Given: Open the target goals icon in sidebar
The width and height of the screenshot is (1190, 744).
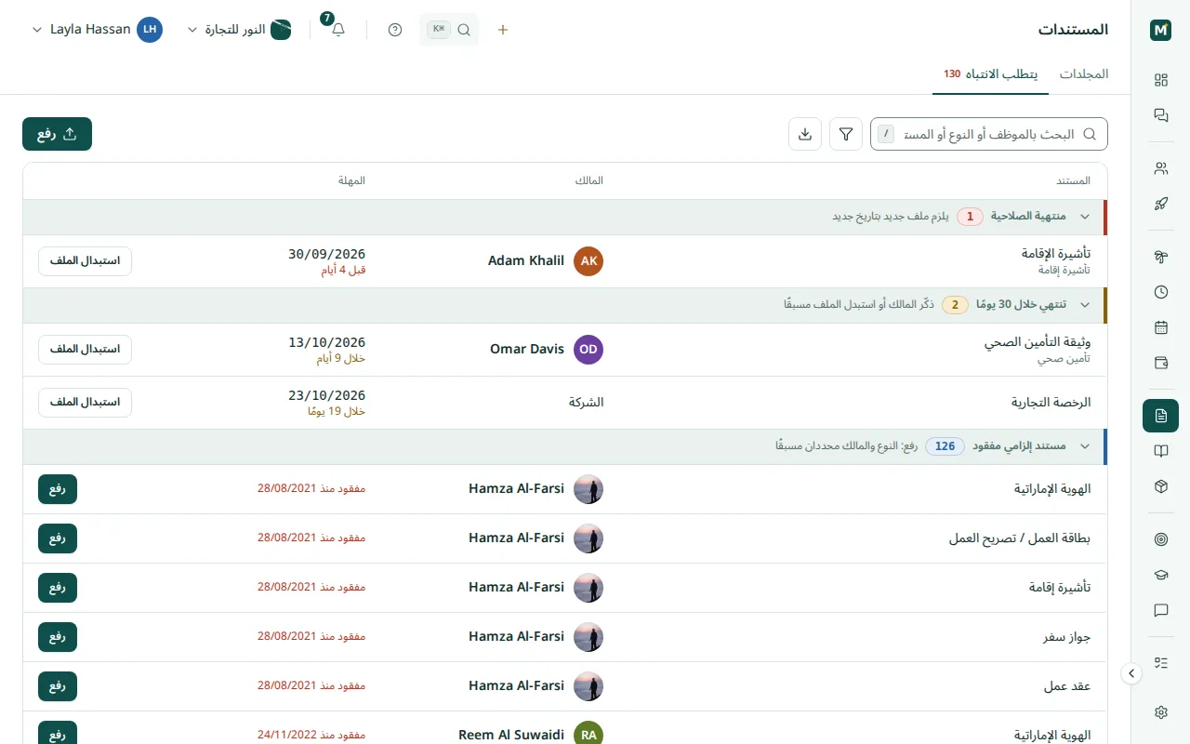Looking at the screenshot, I should [x=1160, y=539].
